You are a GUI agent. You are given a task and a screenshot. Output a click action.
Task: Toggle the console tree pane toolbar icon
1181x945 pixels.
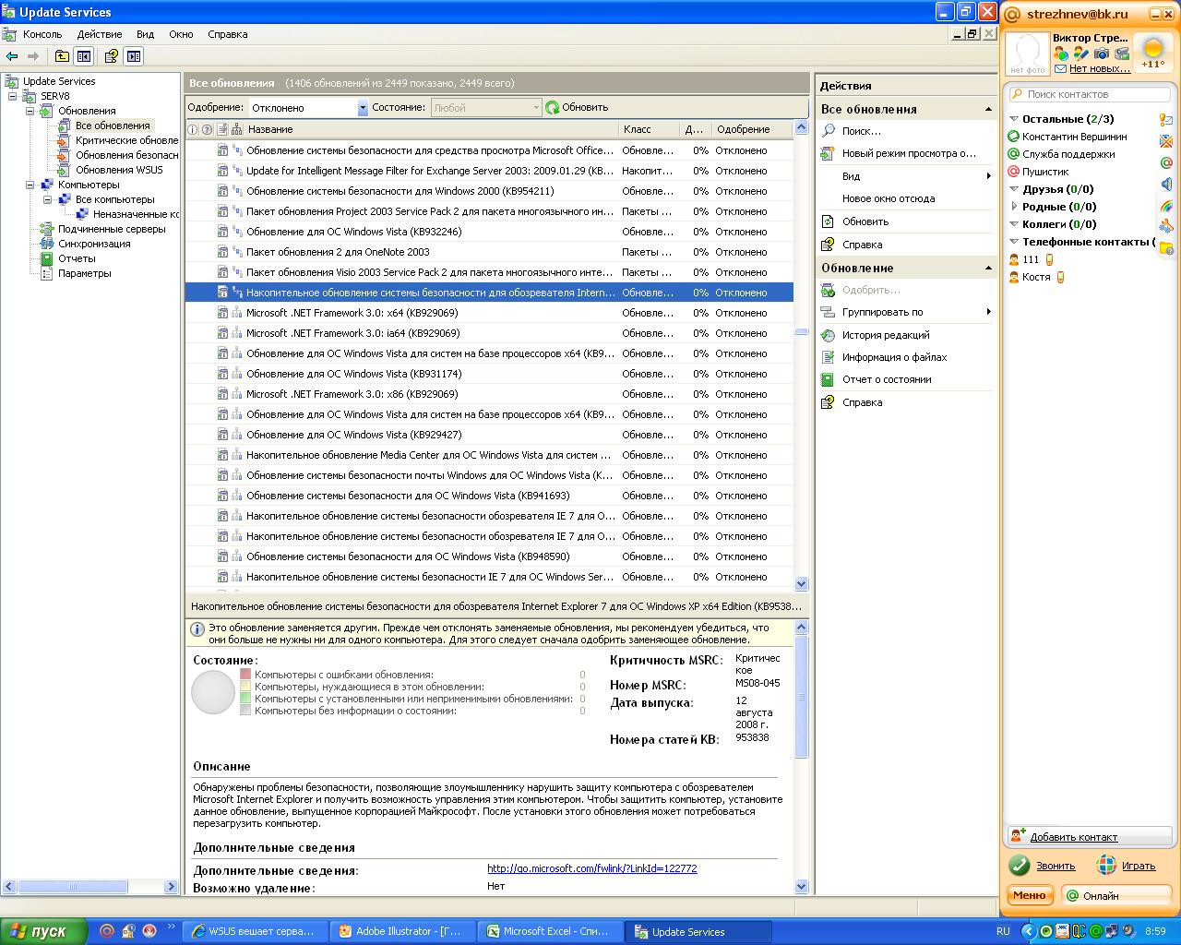pyautogui.click(x=84, y=56)
